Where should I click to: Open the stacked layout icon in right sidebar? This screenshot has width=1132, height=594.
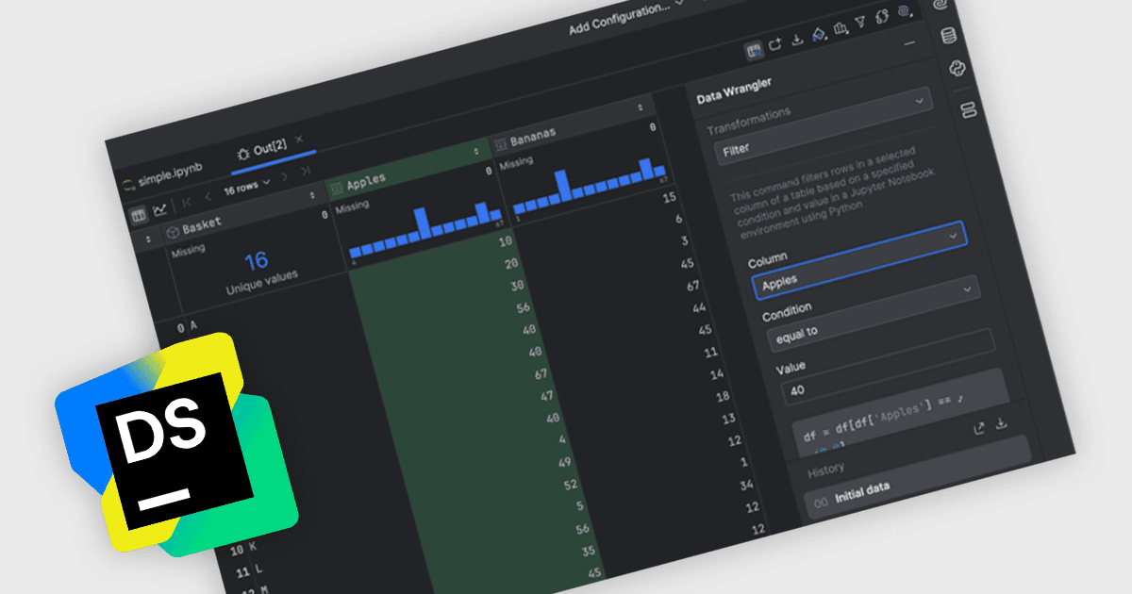click(x=968, y=111)
